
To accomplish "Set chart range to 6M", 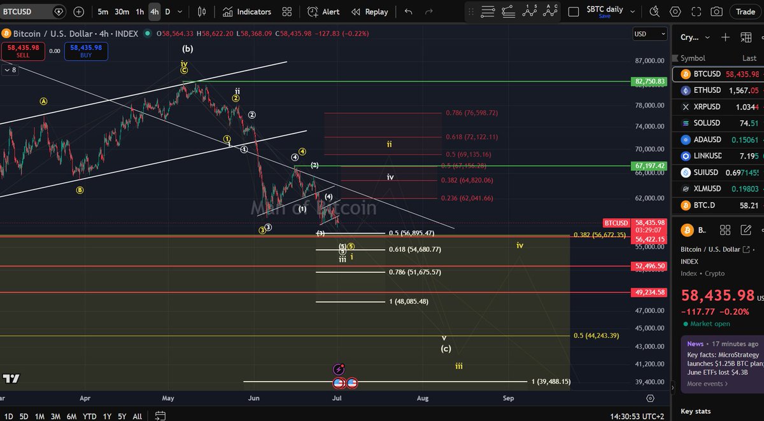I will 71,417.
